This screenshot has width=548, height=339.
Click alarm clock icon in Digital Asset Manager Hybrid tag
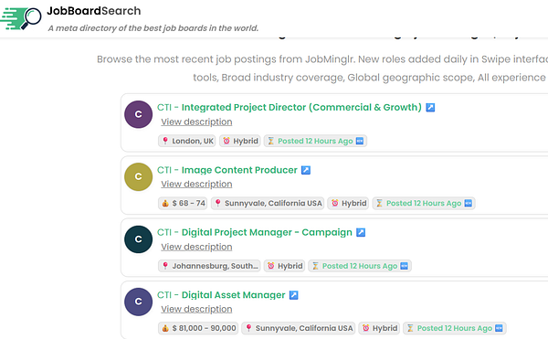click(x=365, y=328)
